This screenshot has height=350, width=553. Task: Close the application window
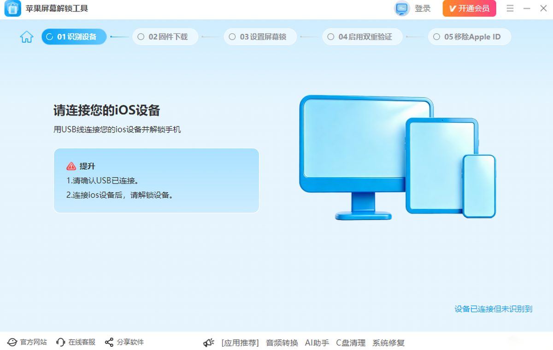(542, 8)
